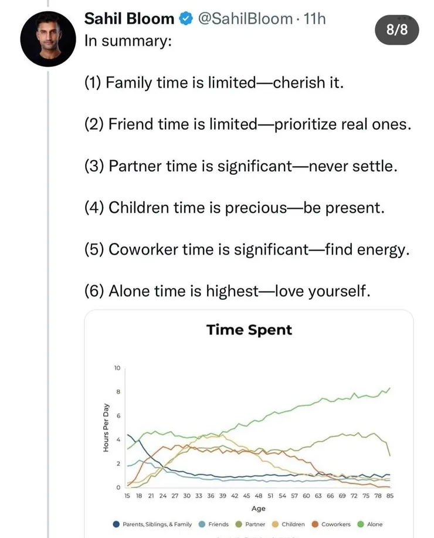This screenshot has height=538, width=434.
Task: Click the "Hours Per Day" axis label
Action: [x=106, y=428]
